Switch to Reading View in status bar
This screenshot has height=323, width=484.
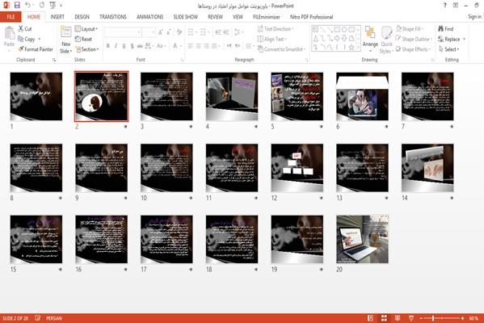tap(398, 318)
